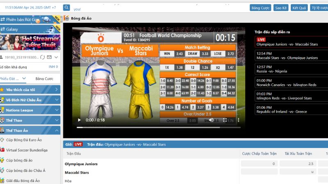Screen dimensions: 328x184
Task: Click the Bóng đá Ảo header icon
Action: (x=66, y=18)
